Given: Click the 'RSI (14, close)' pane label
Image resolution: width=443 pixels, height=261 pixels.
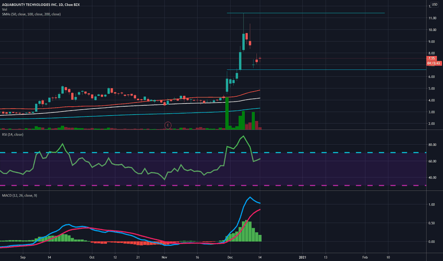Looking at the screenshot, I should (x=13, y=135).
